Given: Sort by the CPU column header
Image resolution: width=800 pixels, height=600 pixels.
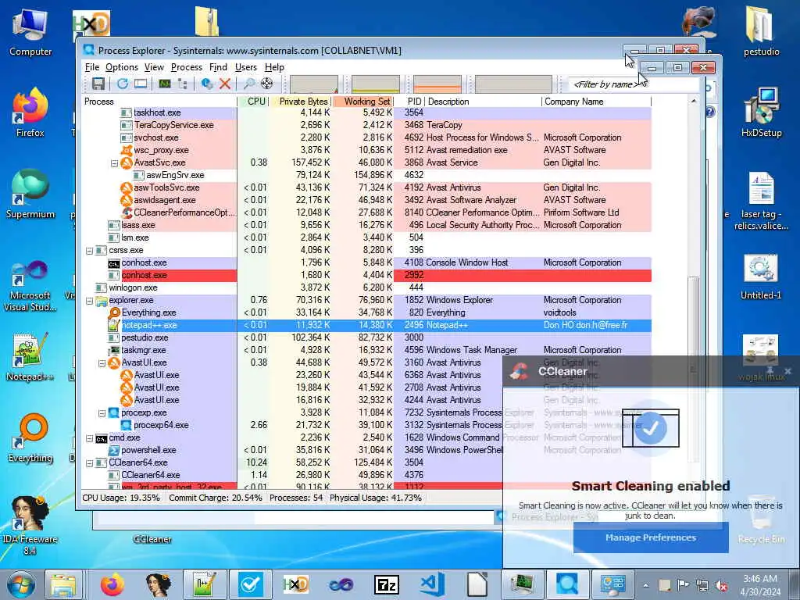Looking at the screenshot, I should 254,102.
